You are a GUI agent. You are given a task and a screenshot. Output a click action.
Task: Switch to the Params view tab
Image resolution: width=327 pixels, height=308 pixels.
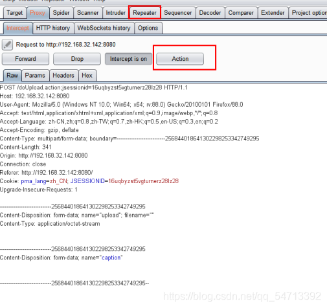pyautogui.click(x=35, y=76)
